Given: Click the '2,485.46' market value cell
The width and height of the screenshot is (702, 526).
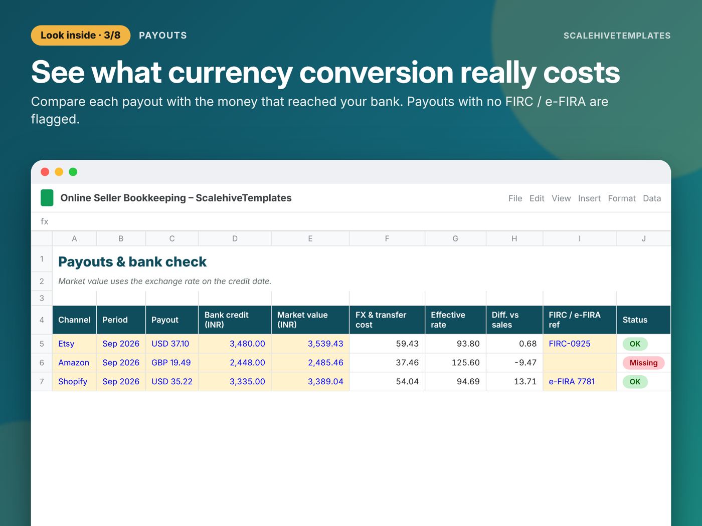Looking at the screenshot, I should (310, 363).
